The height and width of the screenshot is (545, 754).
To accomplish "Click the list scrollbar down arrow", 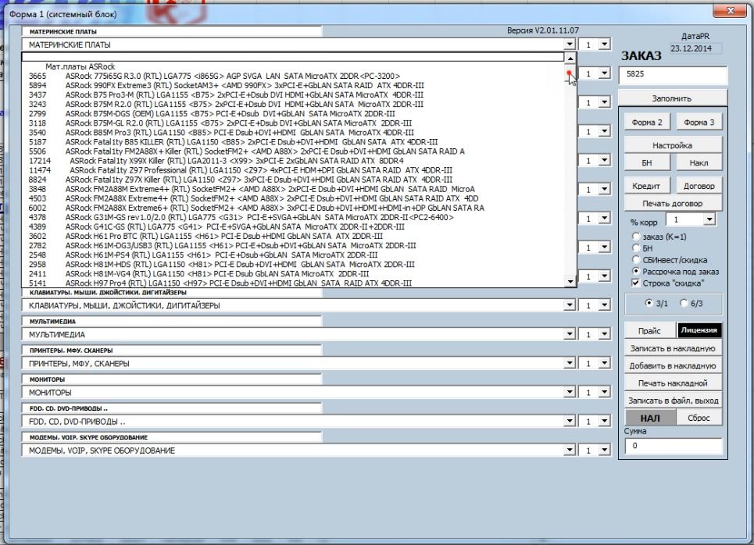I will tap(570, 282).
